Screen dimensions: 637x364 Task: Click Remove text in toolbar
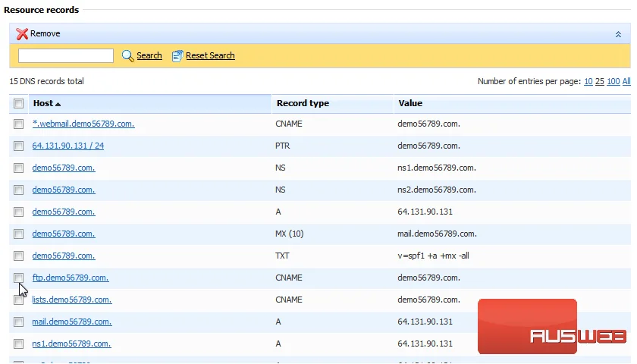[45, 33]
